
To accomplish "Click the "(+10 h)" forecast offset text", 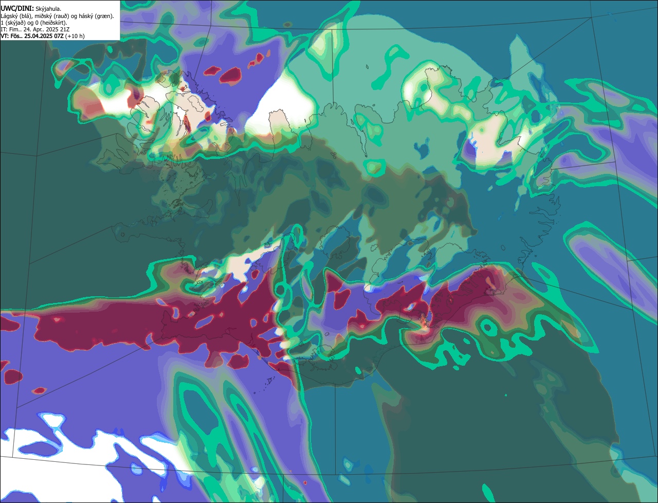I will (x=75, y=36).
